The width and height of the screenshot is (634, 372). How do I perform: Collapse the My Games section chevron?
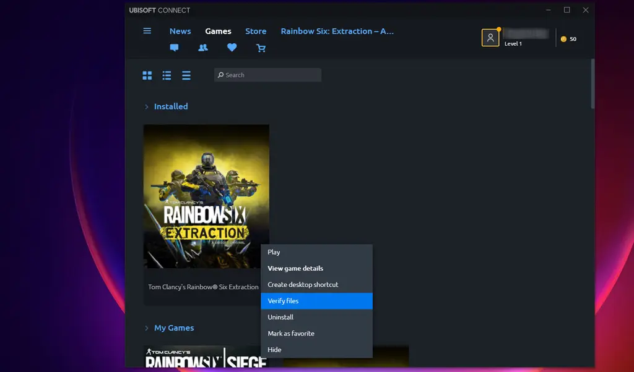(x=146, y=328)
